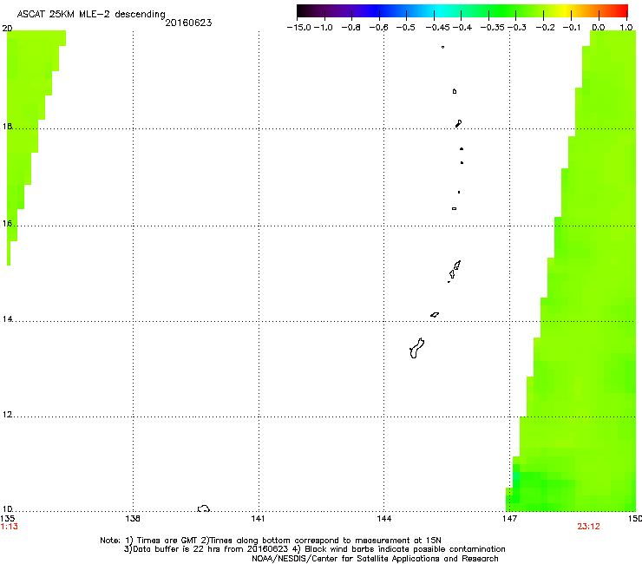This screenshot has height=564, width=642.
Task: Click the longitude label 135
Action: [7, 519]
